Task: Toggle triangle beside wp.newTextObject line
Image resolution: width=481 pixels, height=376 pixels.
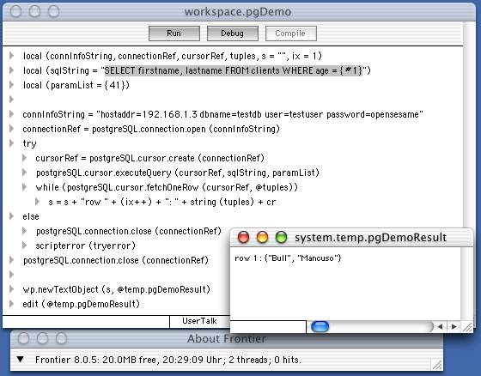Action: [x=12, y=289]
